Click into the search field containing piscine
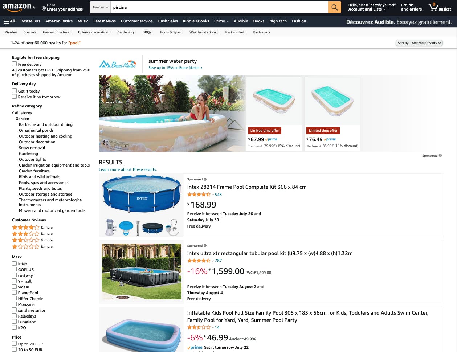The image size is (457, 352). [x=219, y=7]
